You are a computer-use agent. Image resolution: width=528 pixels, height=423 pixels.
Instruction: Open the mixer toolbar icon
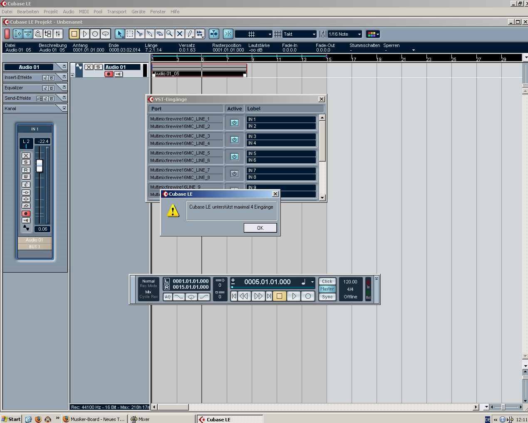click(58, 34)
